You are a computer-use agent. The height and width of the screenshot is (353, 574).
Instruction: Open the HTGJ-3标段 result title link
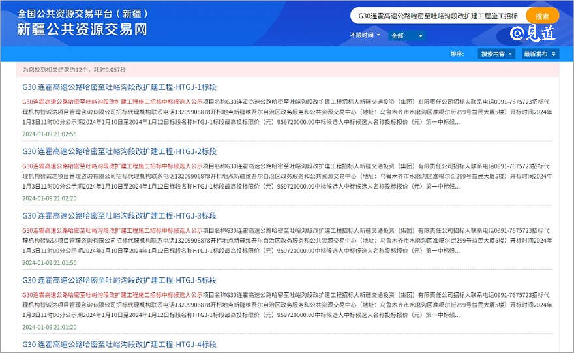[x=119, y=216]
